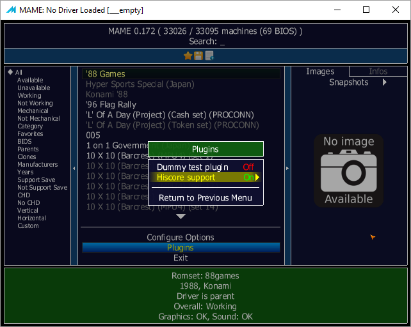Close the MAME window
The height and width of the screenshot is (327, 411).
395,10
